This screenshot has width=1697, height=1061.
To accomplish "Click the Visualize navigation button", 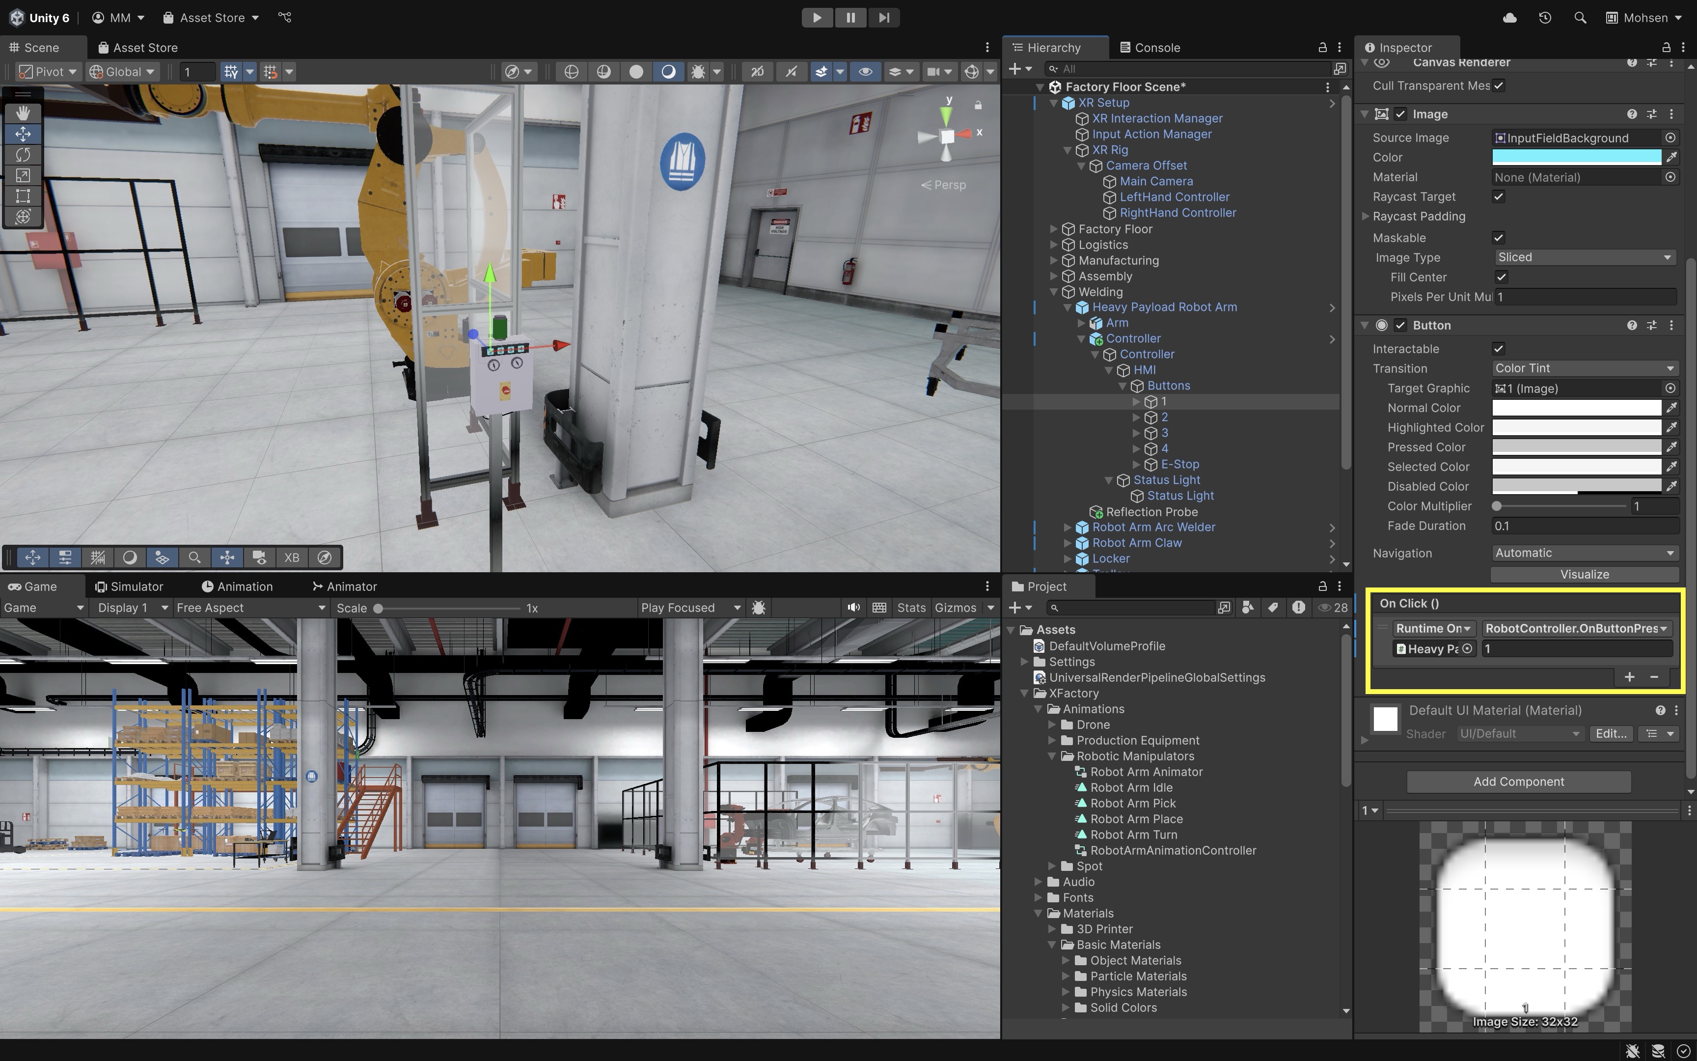I will (x=1584, y=575).
